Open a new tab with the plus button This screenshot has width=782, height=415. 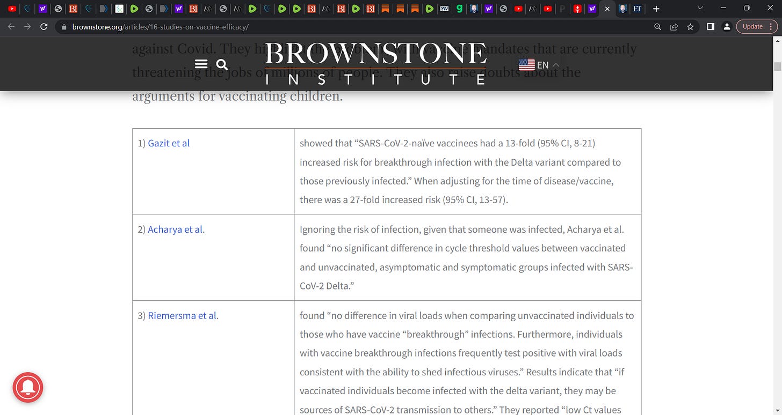[x=656, y=9]
